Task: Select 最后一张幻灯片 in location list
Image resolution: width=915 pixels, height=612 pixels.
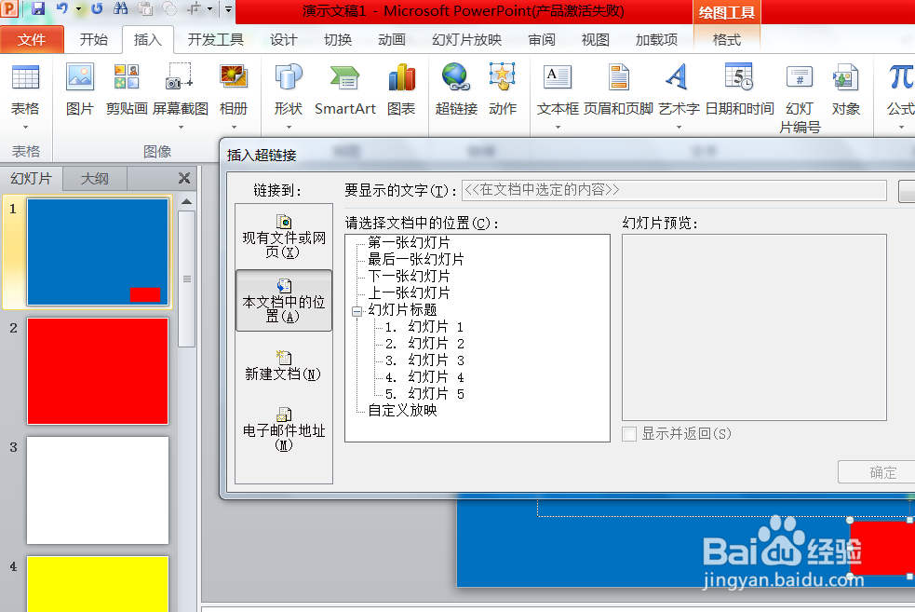Action: (x=416, y=259)
